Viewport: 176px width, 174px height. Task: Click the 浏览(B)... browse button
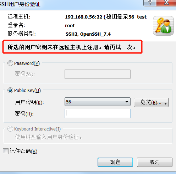(x=151, y=102)
